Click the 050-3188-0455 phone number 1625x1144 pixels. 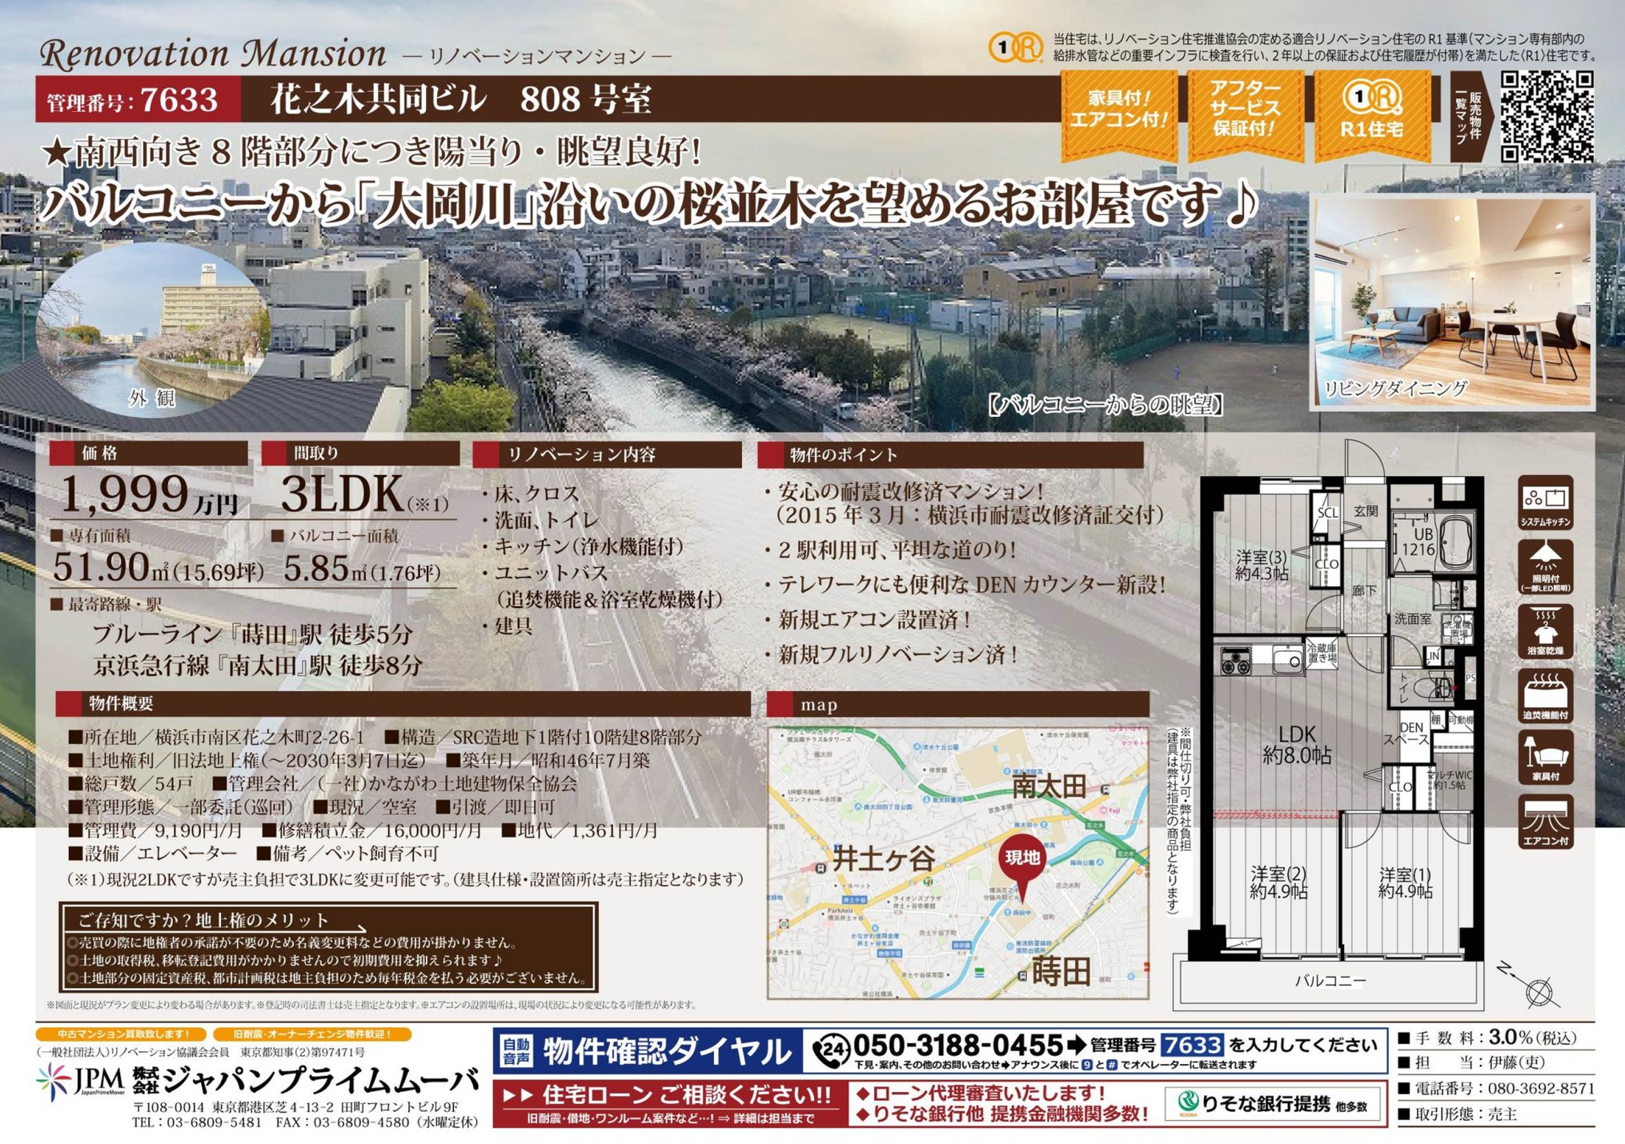pos(957,1044)
